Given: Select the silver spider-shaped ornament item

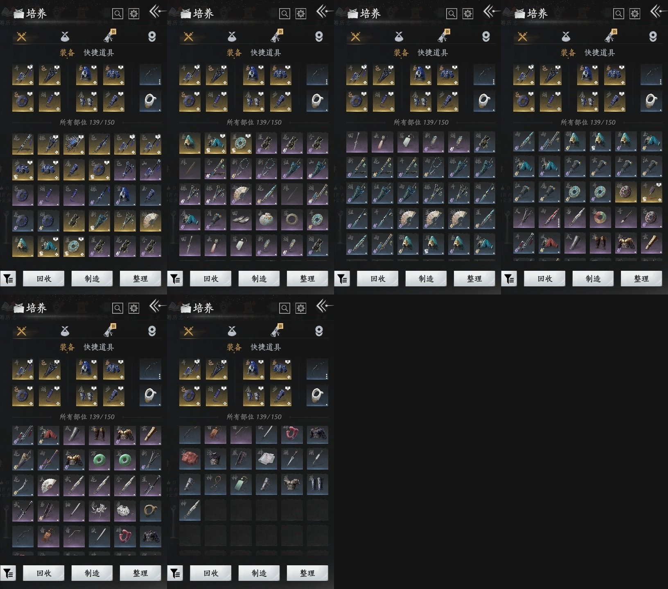Looking at the screenshot, I should (99, 510).
